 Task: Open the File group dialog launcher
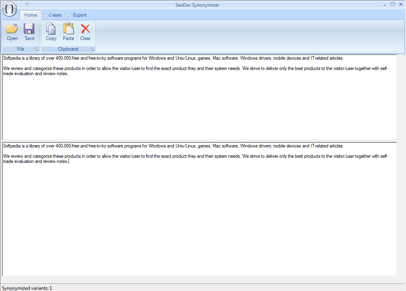coord(37,49)
